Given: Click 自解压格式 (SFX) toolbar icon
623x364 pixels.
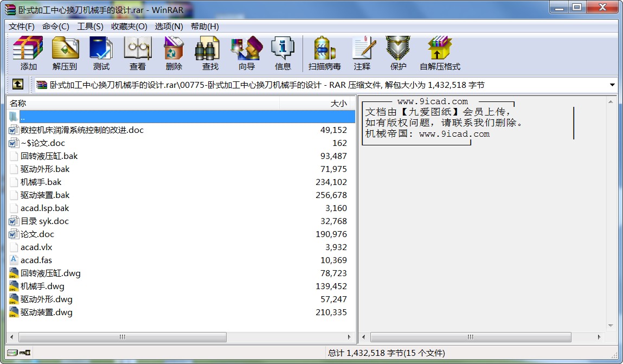Looking at the screenshot, I should [x=440, y=53].
